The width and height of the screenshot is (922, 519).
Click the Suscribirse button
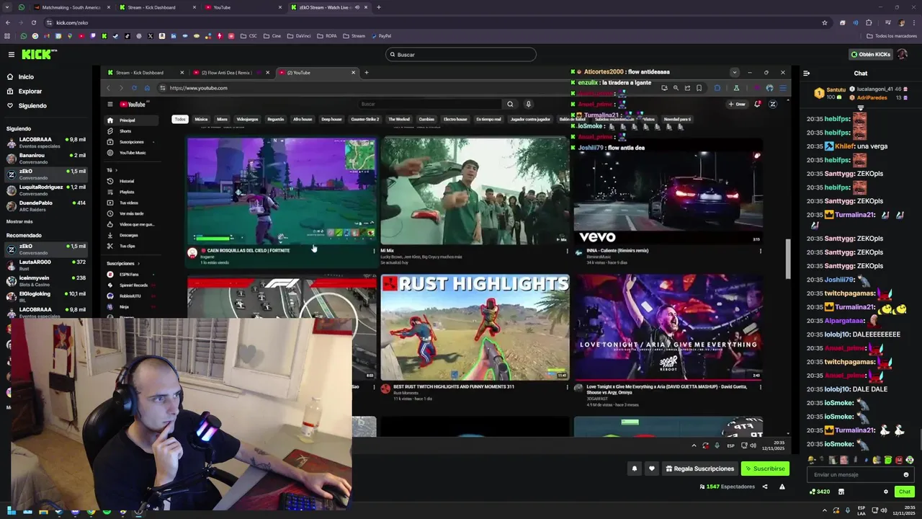pos(765,469)
